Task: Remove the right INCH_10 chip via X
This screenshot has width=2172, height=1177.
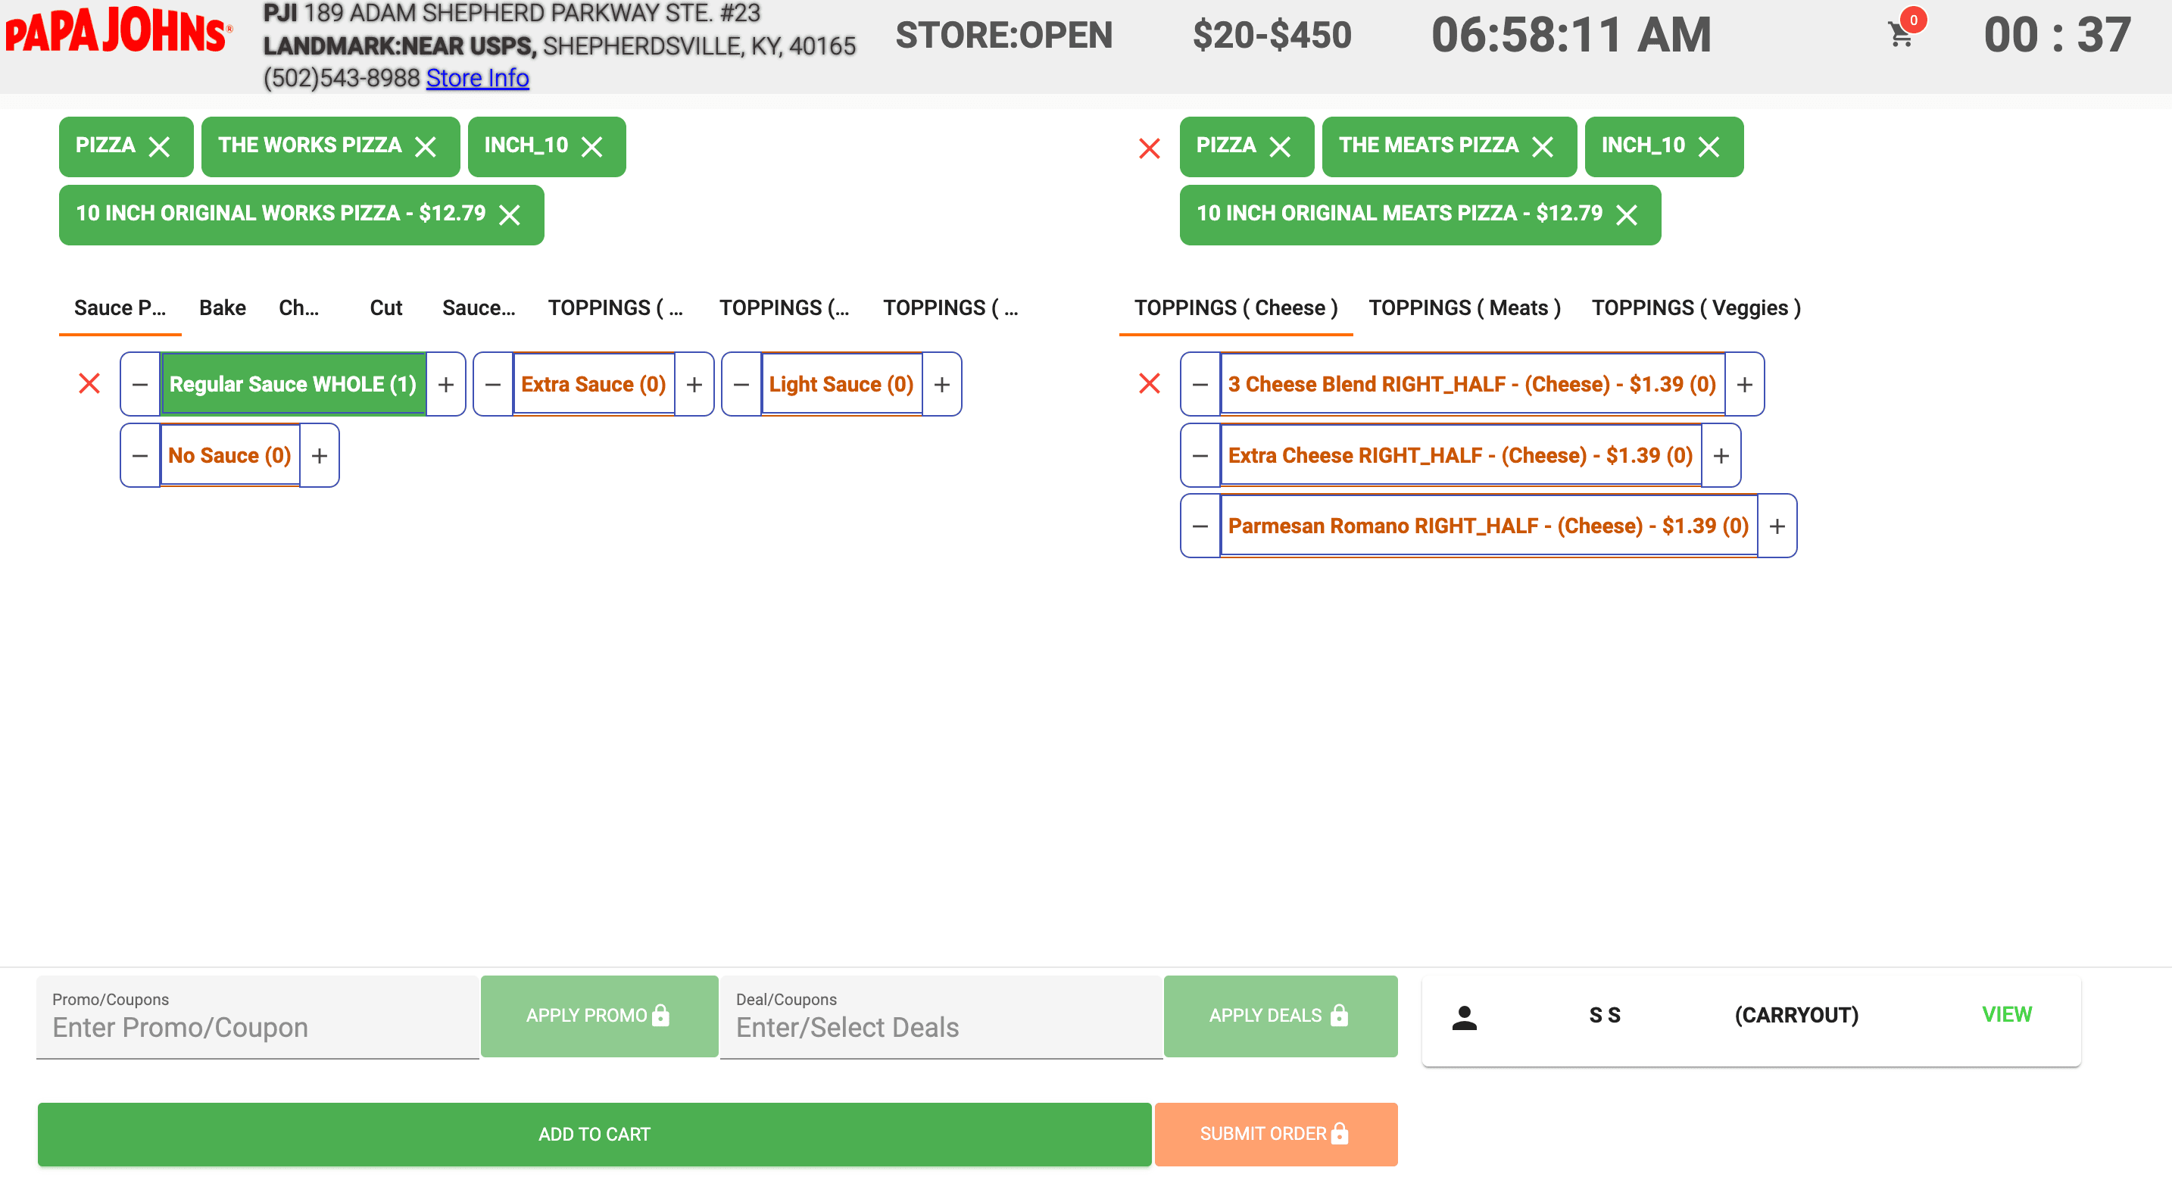Action: 1709,147
